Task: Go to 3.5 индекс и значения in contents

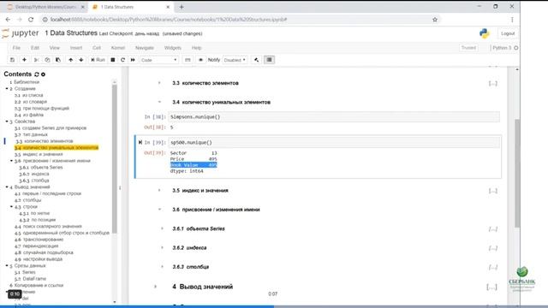Action: click(39, 154)
